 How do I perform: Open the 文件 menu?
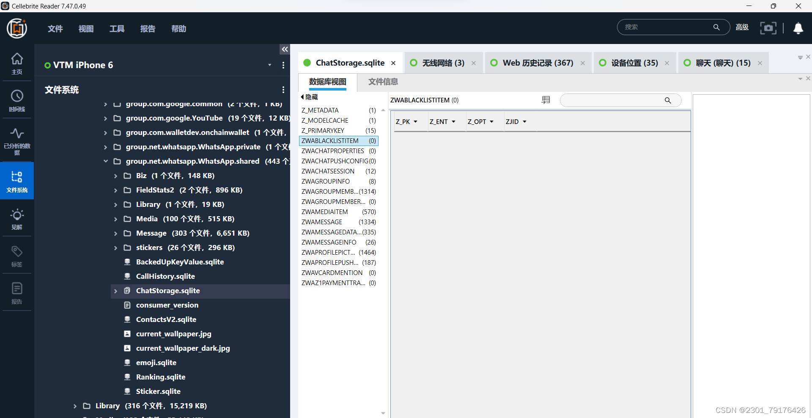55,29
